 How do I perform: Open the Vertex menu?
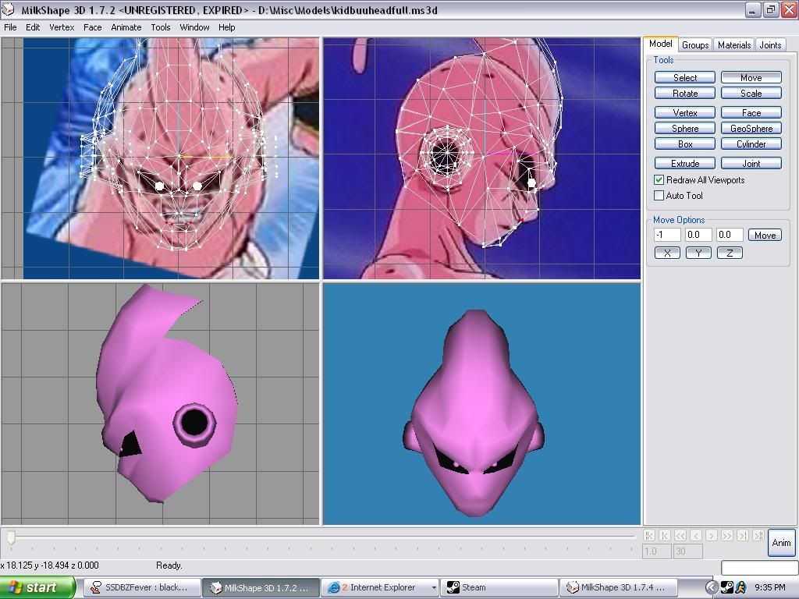62,27
